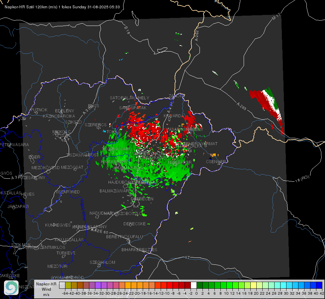Click the 'Napkor-HR Wind m/s' legend label
The height and width of the screenshot is (299, 325).
[x=46, y=289]
